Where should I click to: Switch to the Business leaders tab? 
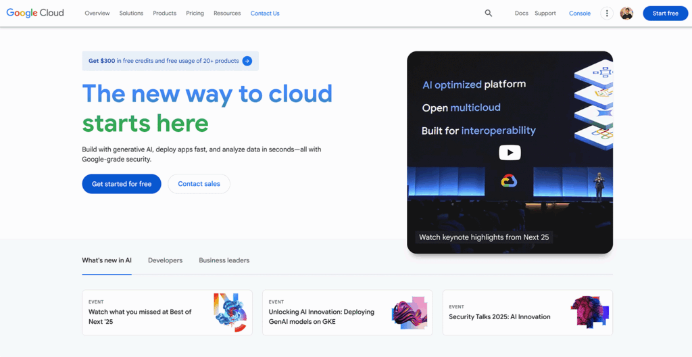(224, 260)
